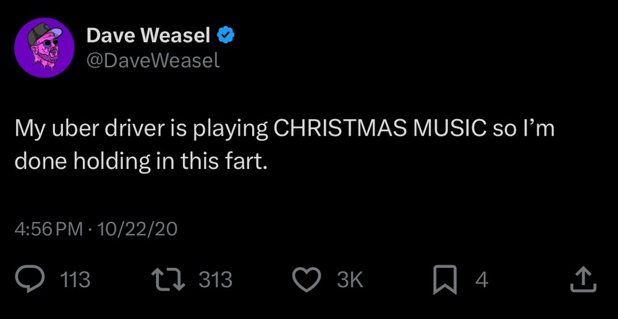Click the 4:56 PM timestamp
Screen dimensions: 618x319
[x=49, y=230]
